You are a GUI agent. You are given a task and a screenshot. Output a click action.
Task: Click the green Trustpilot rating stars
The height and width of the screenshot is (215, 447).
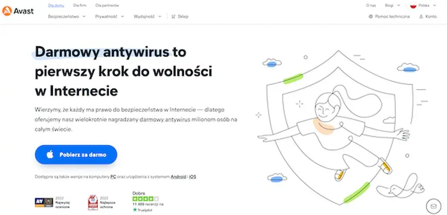coord(145,199)
